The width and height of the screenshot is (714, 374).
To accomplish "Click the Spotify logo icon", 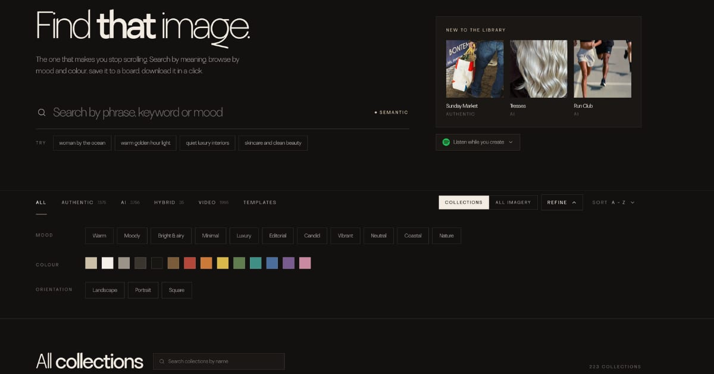I will (x=446, y=142).
